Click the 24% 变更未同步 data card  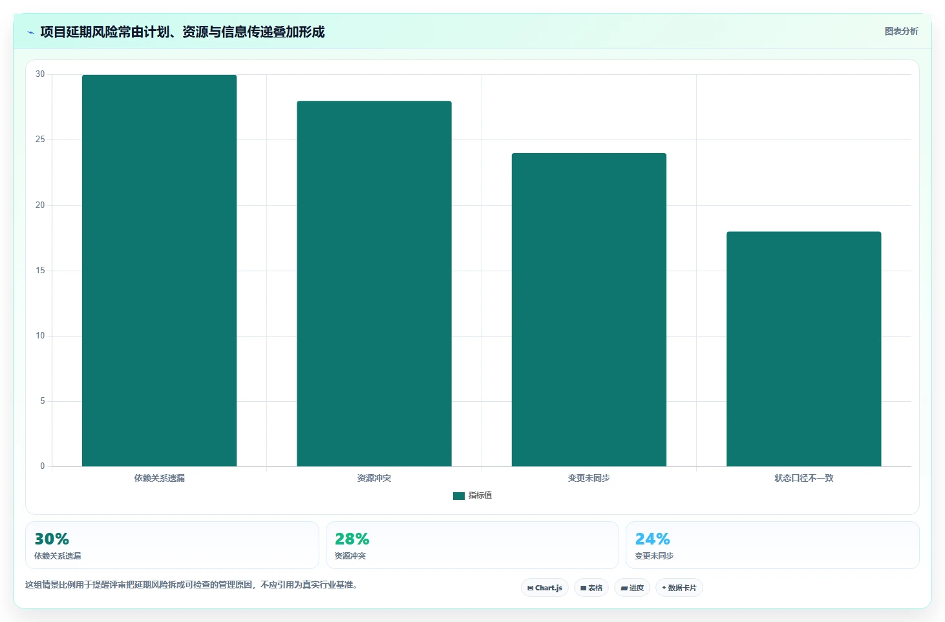[772, 545]
